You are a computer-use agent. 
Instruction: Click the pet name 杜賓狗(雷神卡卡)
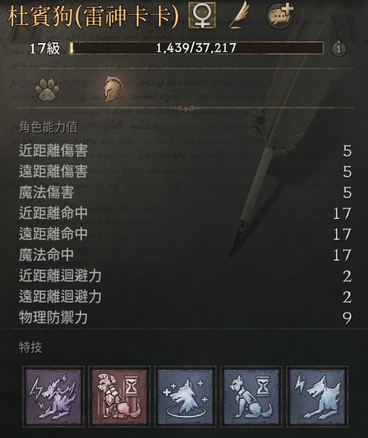click(93, 16)
